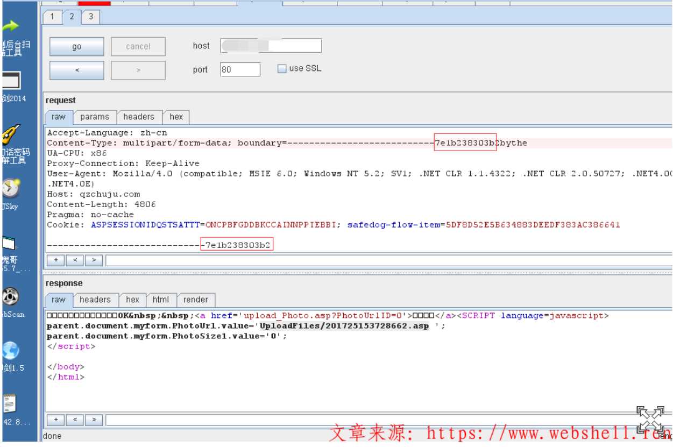Go to previous request in history
This screenshot has width=673, height=447.
pos(77,70)
